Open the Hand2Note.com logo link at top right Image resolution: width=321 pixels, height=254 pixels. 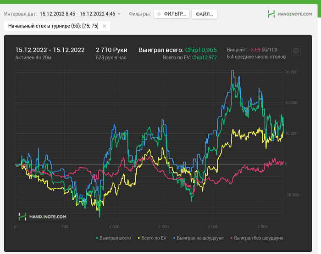tap(290, 14)
